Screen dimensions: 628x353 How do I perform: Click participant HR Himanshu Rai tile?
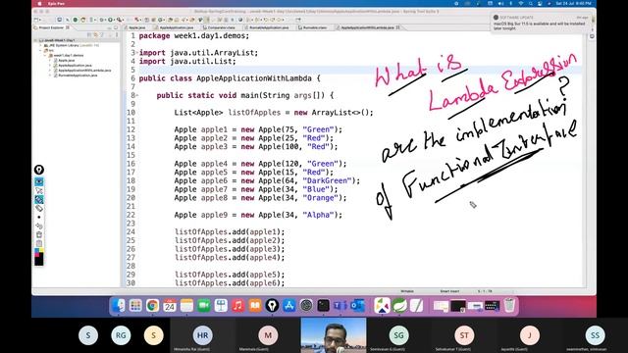203,335
